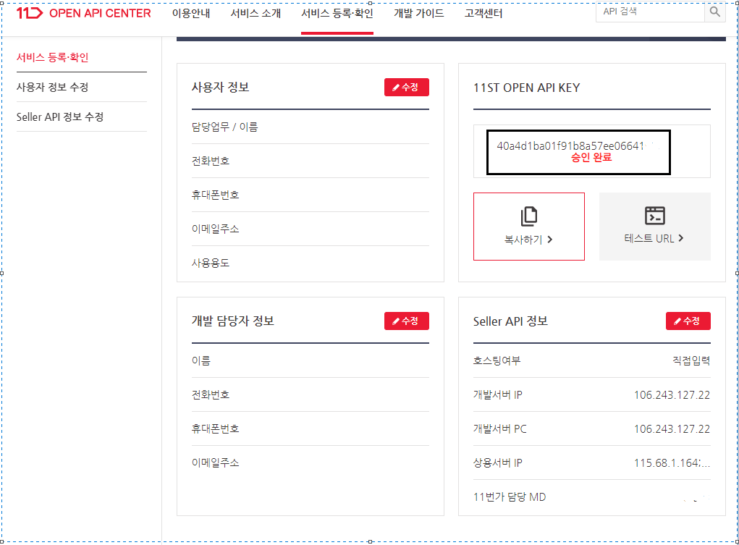Click the API key starting with 40a4d1ba
This screenshot has height=545, width=739.
[570, 145]
